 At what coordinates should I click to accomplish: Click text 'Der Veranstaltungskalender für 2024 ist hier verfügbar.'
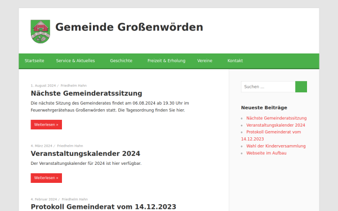click(x=86, y=163)
